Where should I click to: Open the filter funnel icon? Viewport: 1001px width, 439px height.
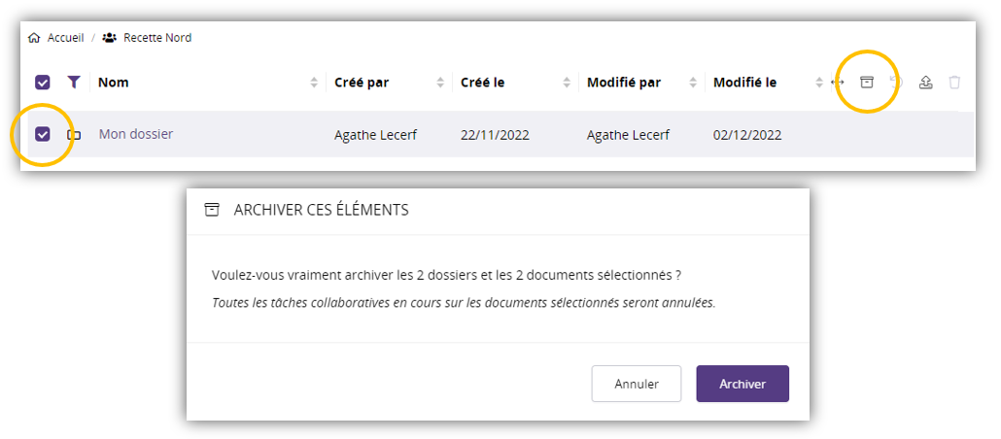pyautogui.click(x=73, y=83)
